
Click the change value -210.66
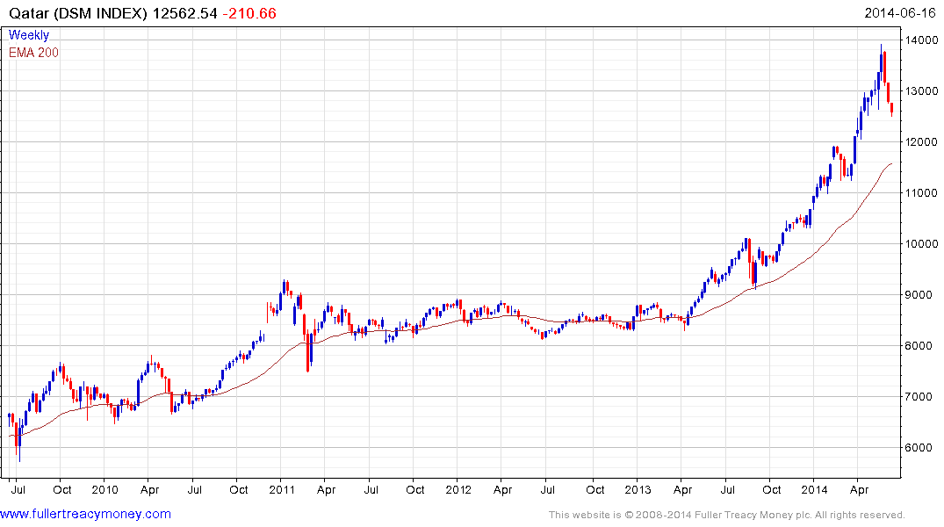coord(249,13)
